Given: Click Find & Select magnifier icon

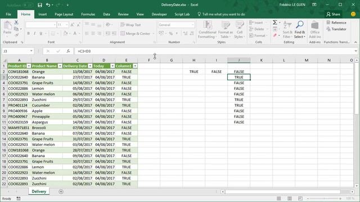Looking at the screenshot, I should pyautogui.click(x=300, y=25).
